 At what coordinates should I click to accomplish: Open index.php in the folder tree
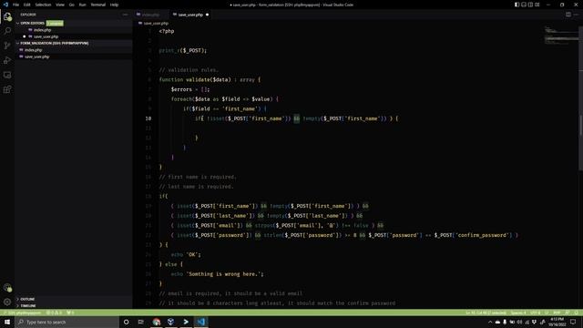pyautogui.click(x=74, y=50)
